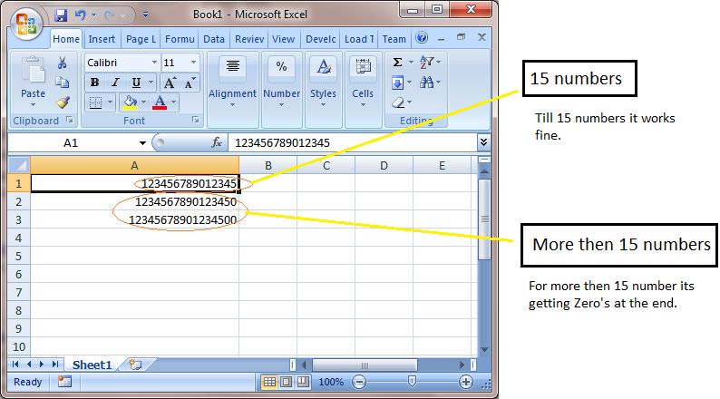720x399 pixels.
Task: Open the Office Button menu
Action: pos(26,23)
